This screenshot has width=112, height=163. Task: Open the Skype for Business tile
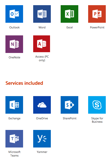(x=97, y=105)
